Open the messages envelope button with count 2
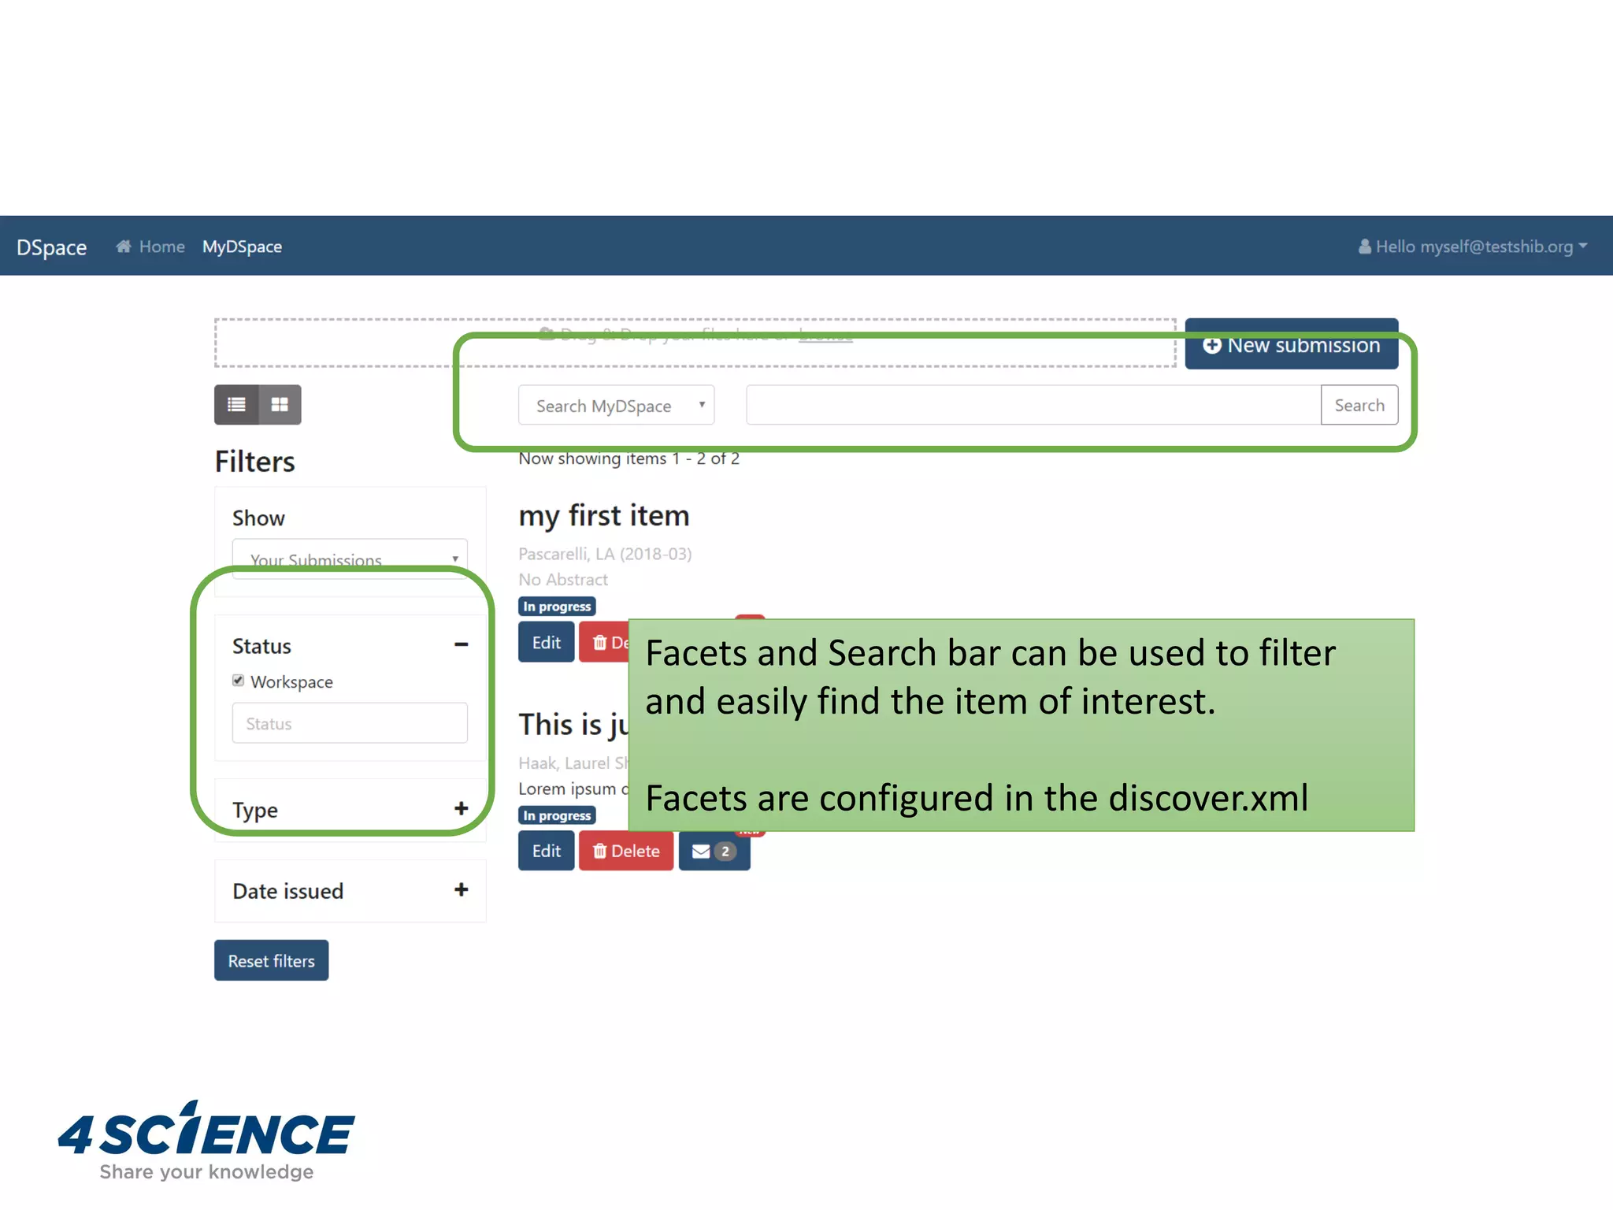 pyautogui.click(x=714, y=851)
